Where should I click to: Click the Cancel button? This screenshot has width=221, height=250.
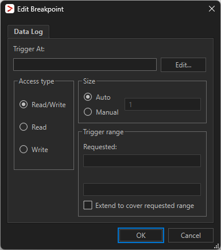tap(191, 236)
